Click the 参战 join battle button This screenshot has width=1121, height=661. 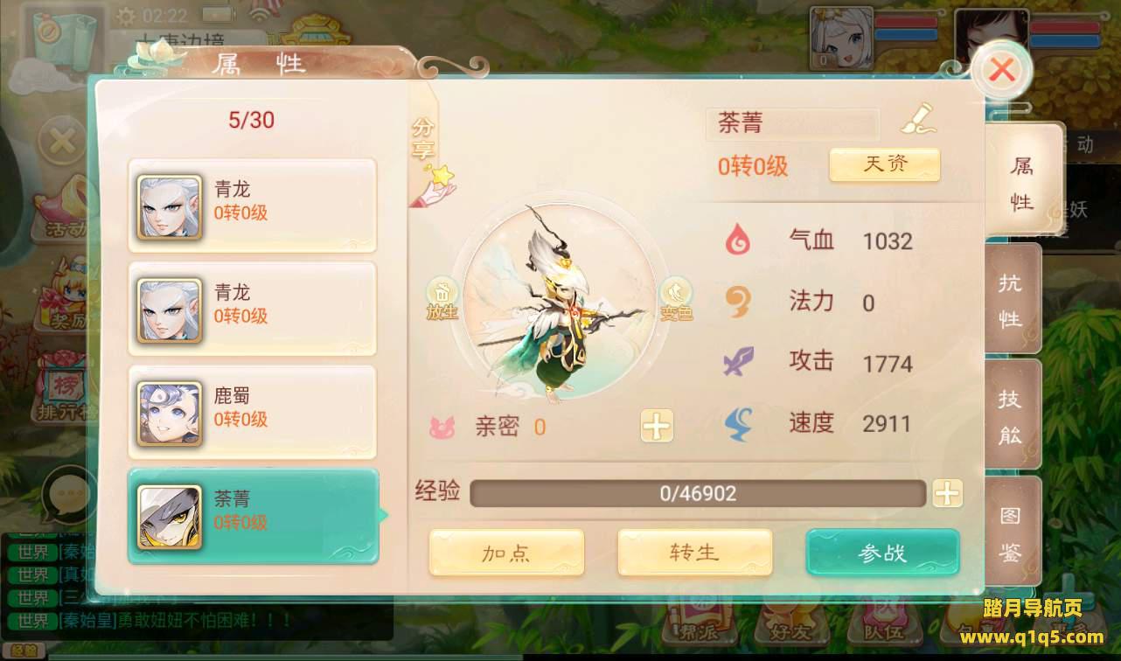coord(882,553)
